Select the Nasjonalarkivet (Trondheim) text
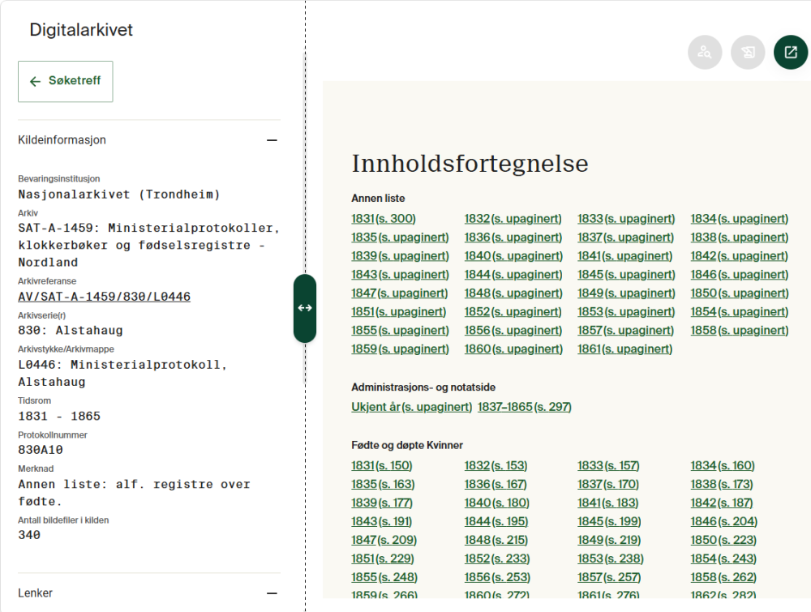Viewport: 811px width, 612px height. (119, 195)
